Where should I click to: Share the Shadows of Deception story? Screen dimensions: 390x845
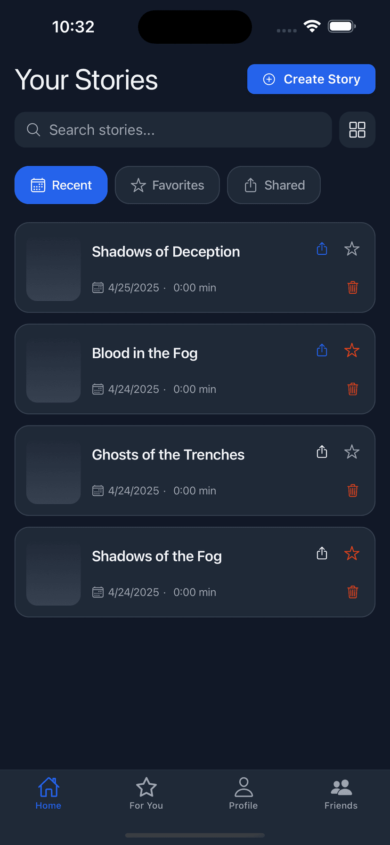tap(322, 249)
